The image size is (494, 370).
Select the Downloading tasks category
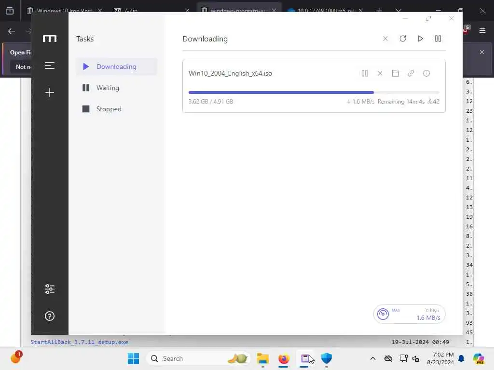pos(117,66)
